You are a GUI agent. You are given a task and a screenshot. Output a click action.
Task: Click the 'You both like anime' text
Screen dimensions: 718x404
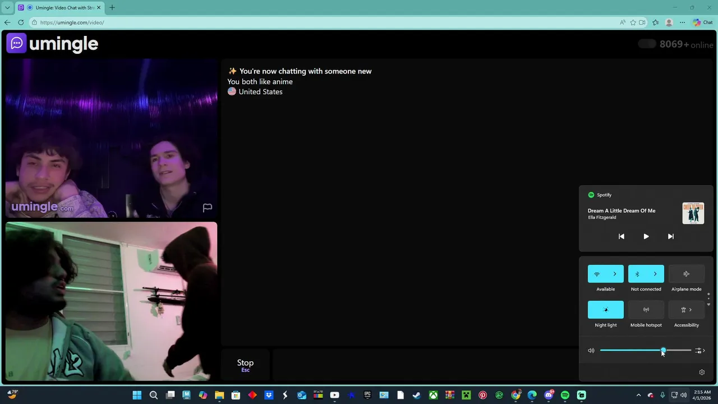[260, 81]
